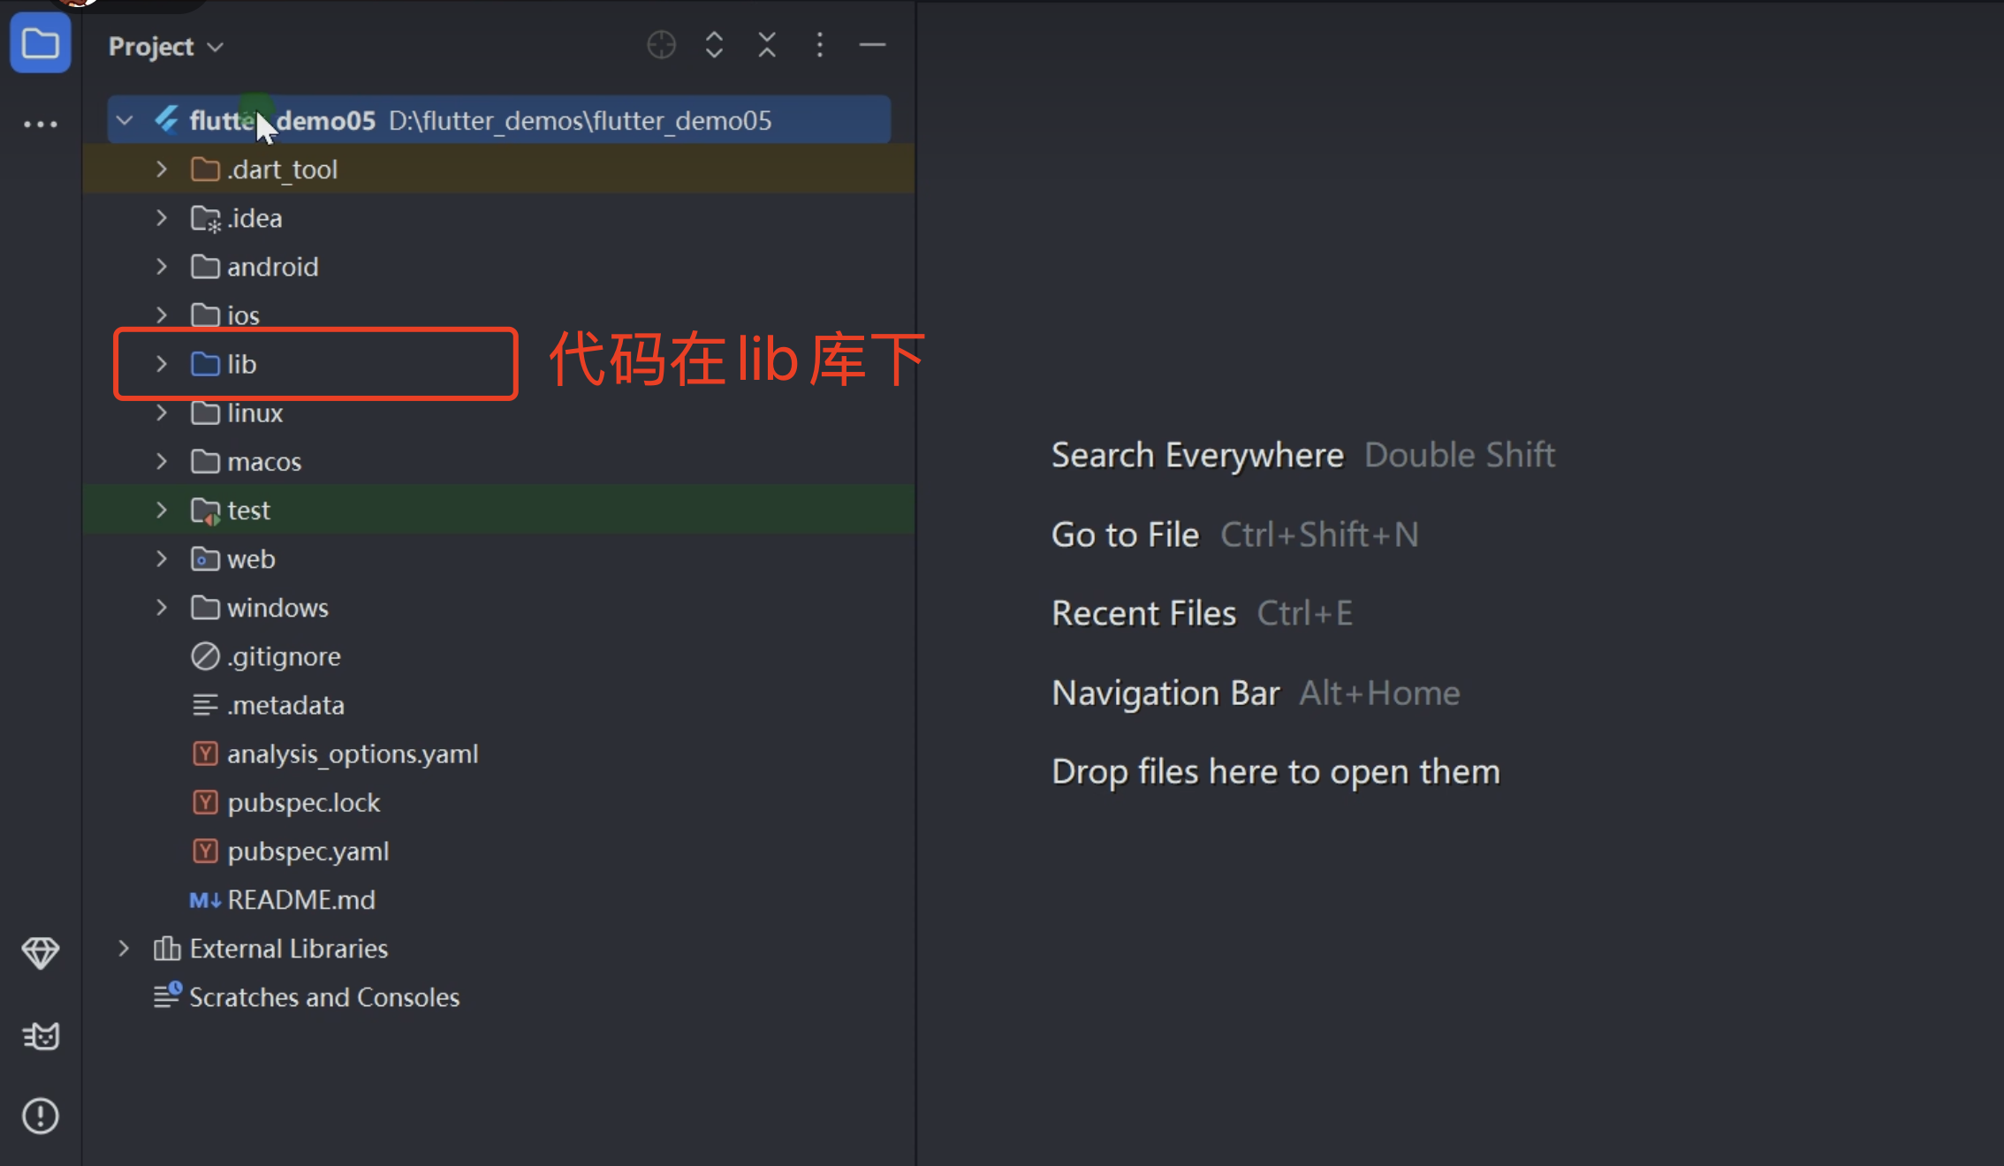Select analysis_options.yaml file
2004x1166 pixels.
(x=352, y=754)
